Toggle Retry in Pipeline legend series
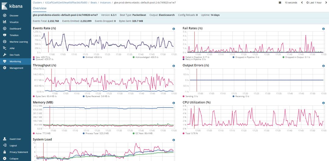Screen dimensions: 329x161 pyautogui.click(x=194, y=59)
